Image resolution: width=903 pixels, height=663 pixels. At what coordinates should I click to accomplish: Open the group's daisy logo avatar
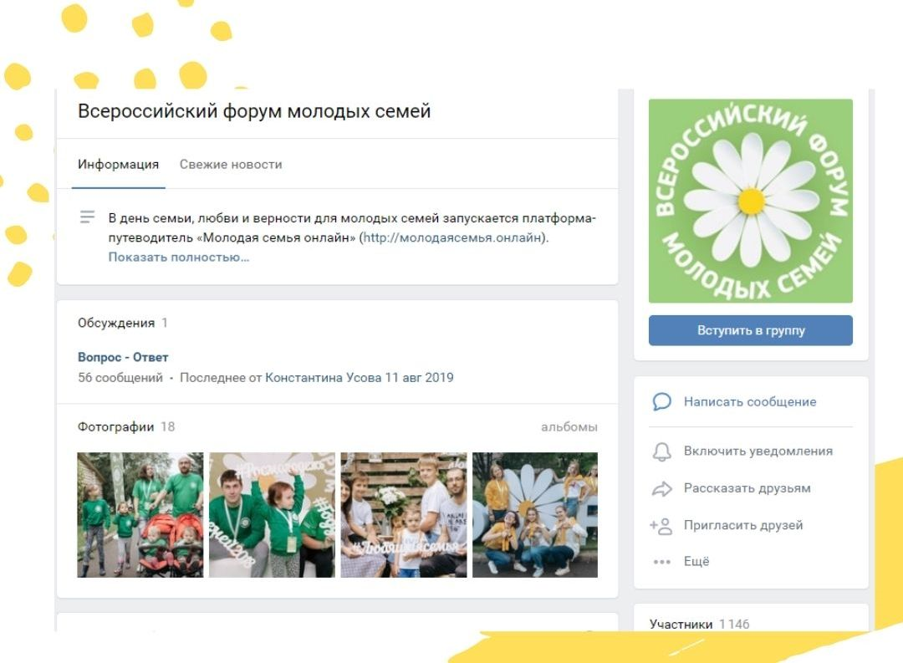(750, 201)
